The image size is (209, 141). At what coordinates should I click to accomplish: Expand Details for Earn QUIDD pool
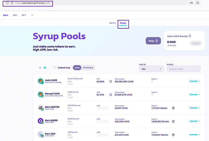pos(195,121)
